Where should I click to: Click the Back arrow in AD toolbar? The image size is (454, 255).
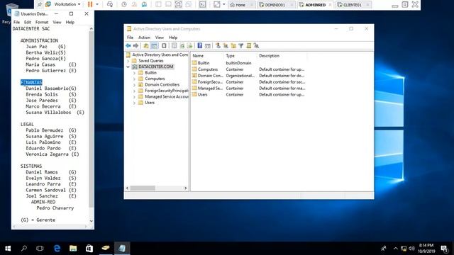point(128,45)
